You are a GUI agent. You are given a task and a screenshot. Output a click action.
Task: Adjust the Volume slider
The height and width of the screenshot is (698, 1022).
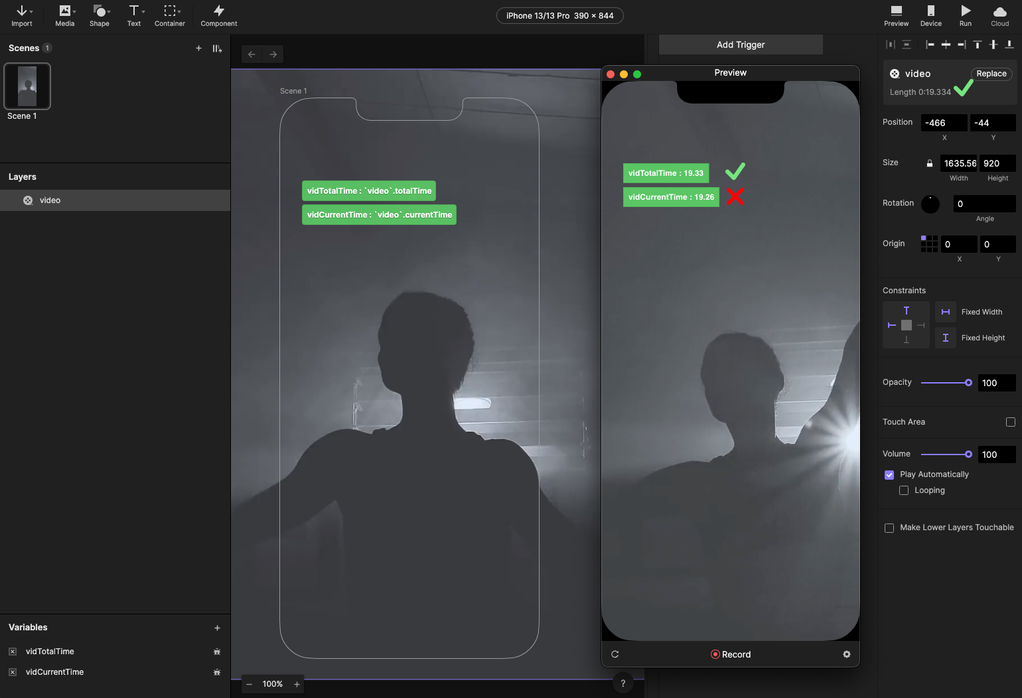(x=947, y=454)
